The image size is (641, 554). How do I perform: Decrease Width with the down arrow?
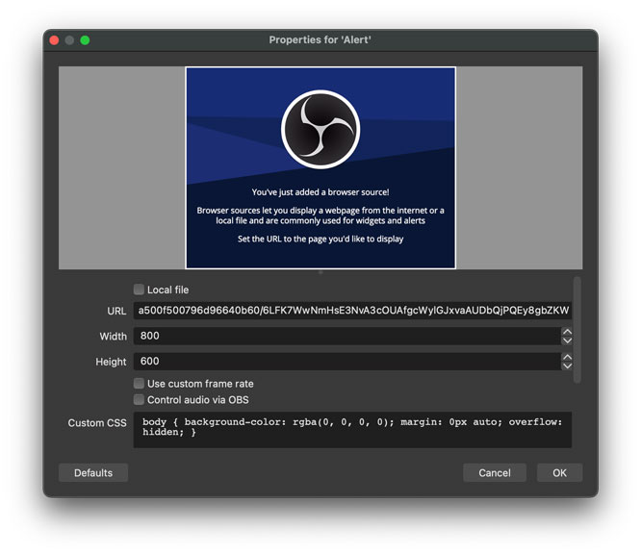coord(567,340)
